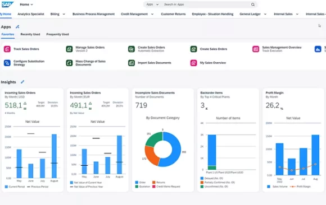The image size is (326, 205).
Task: Expand the General Ledger dropdown
Action: (x=265, y=14)
